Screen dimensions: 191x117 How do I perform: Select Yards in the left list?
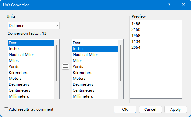[x=31, y=67]
